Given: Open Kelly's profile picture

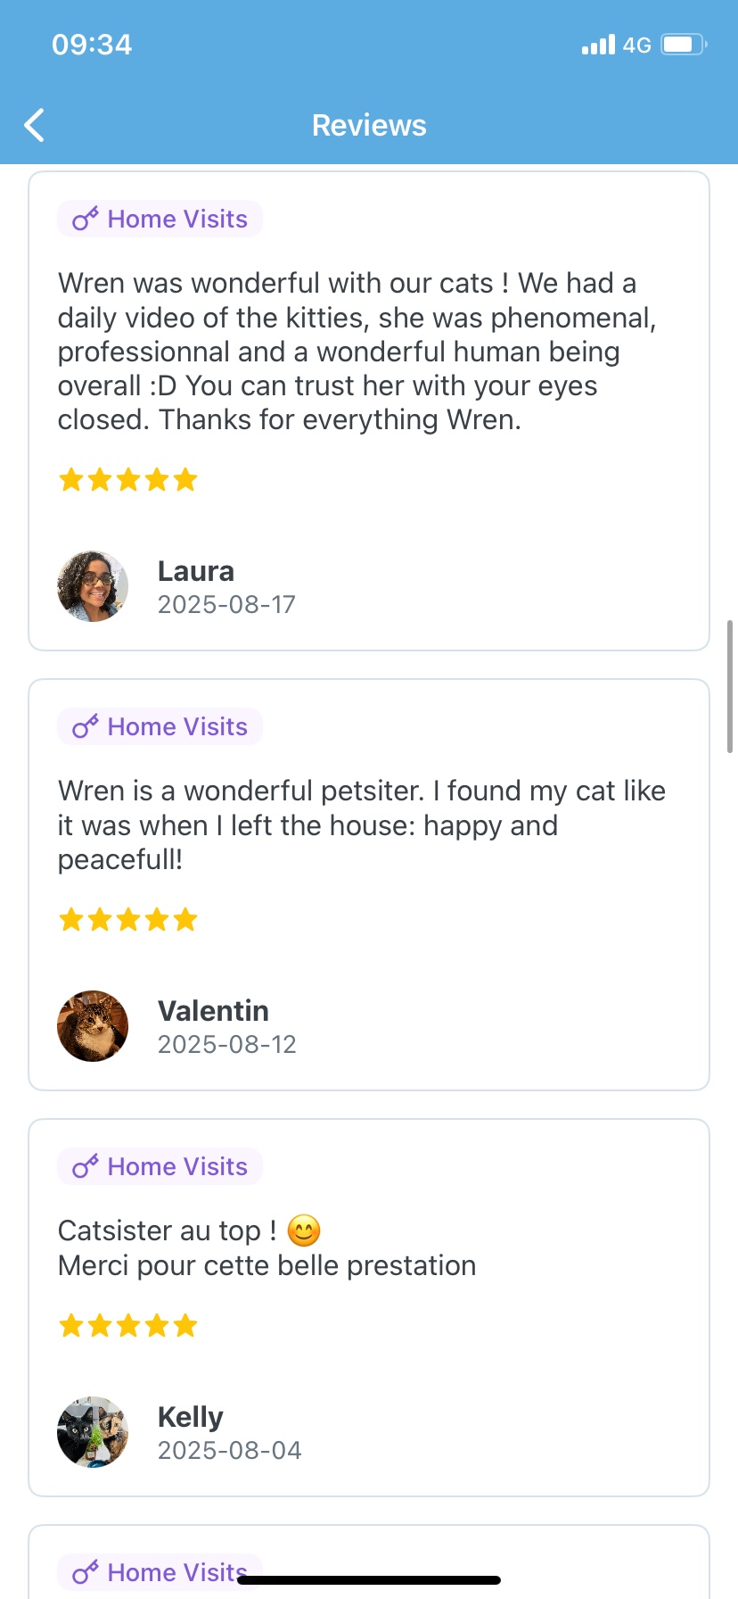Looking at the screenshot, I should click(x=93, y=1432).
